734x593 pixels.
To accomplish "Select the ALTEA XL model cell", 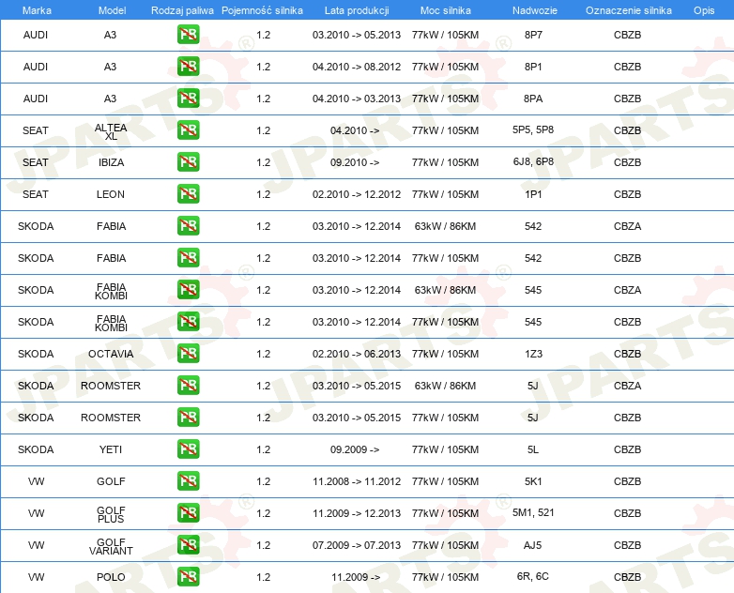I will (111, 131).
